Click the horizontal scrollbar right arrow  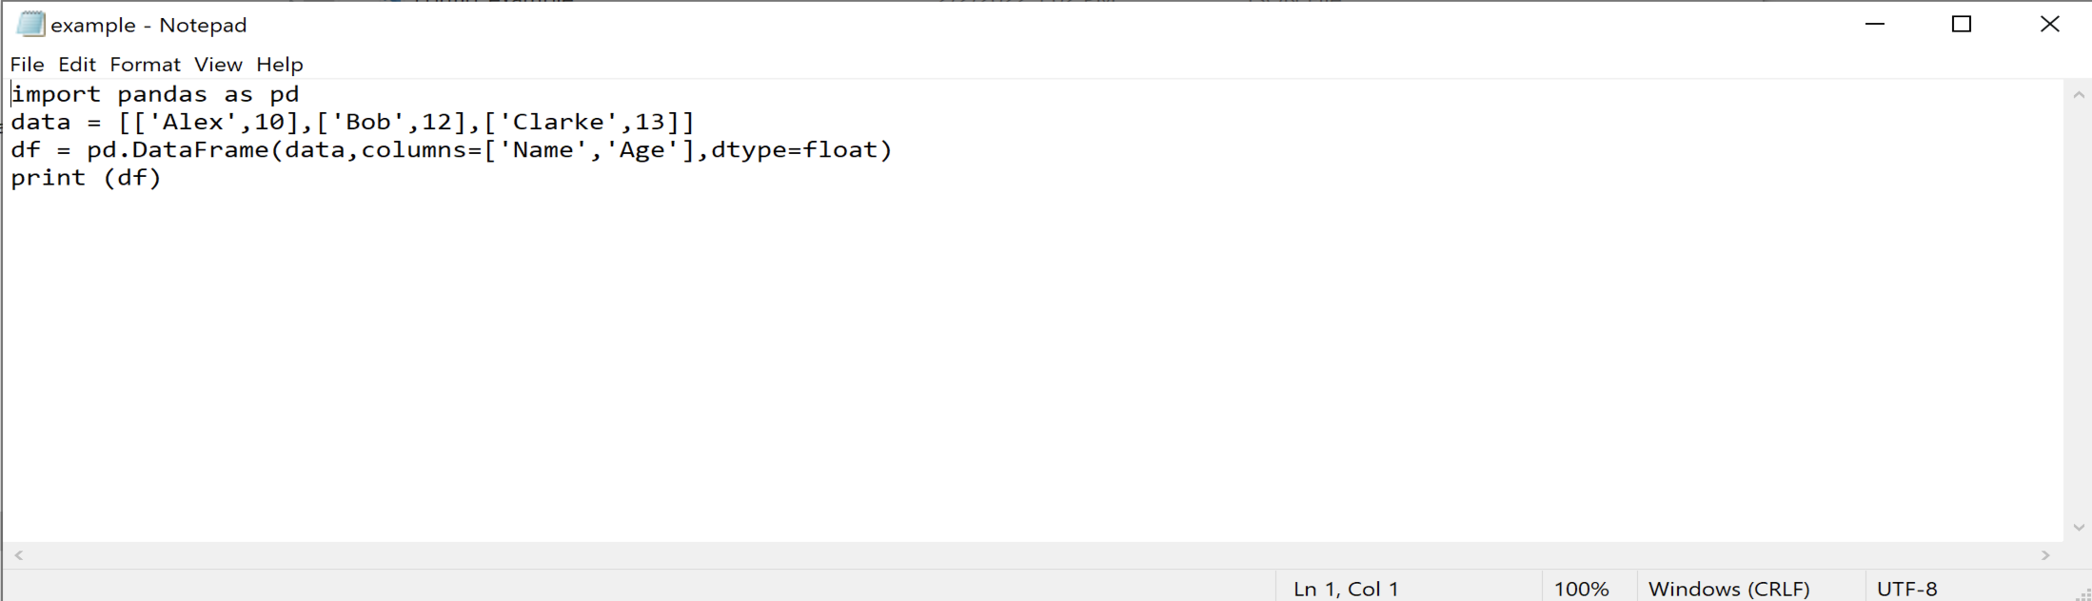[2045, 554]
